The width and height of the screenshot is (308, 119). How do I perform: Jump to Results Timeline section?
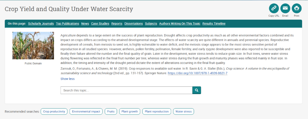[x=214, y=24]
